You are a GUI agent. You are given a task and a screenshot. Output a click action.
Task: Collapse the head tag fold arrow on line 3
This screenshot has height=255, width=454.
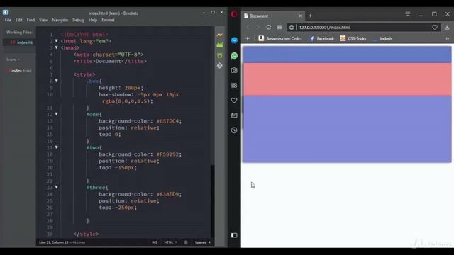coord(57,47)
